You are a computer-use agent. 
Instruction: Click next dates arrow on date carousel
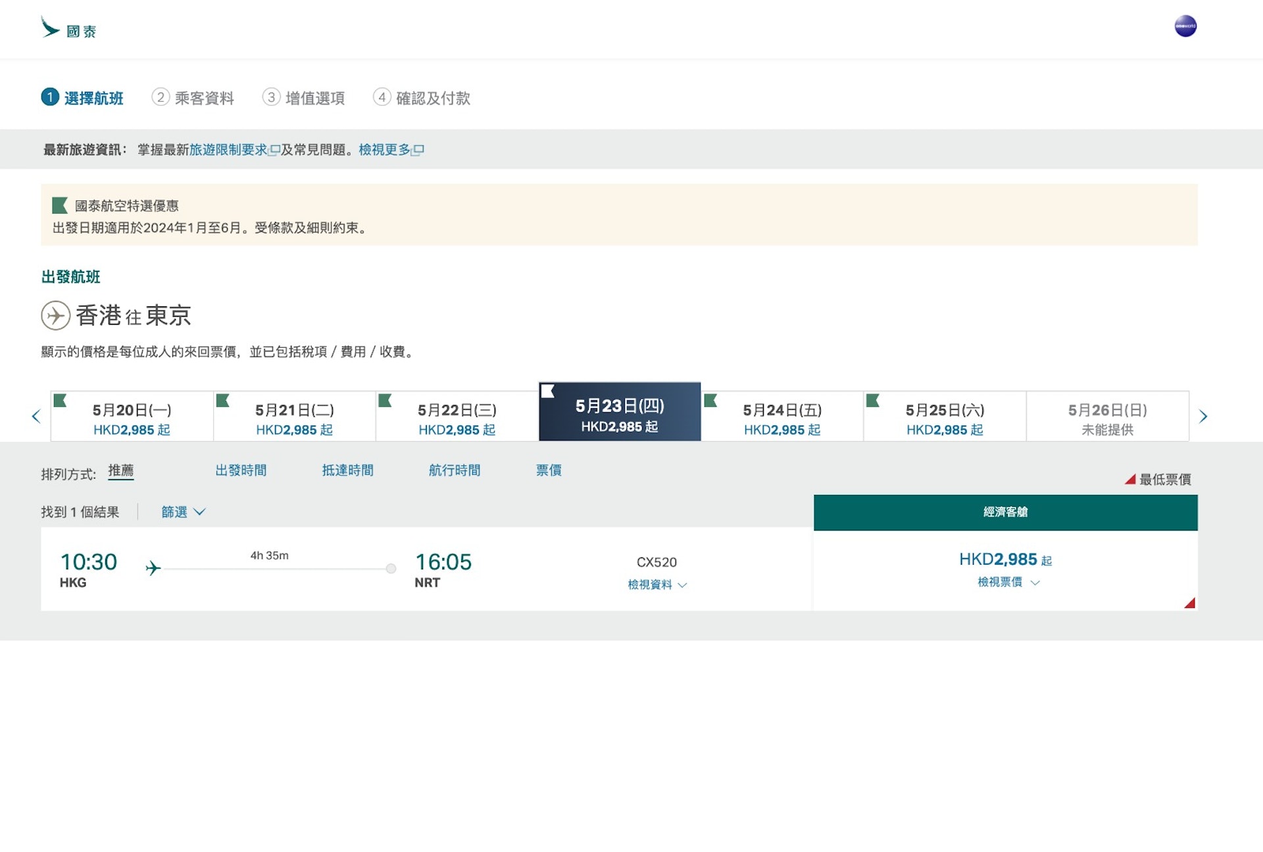1202,416
